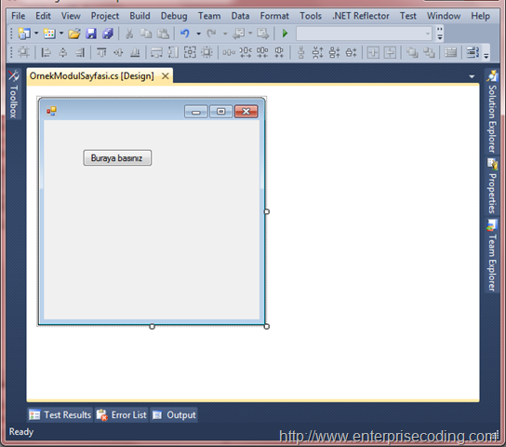Open the Properties side panel
The height and width of the screenshot is (447, 506).
pyautogui.click(x=492, y=186)
